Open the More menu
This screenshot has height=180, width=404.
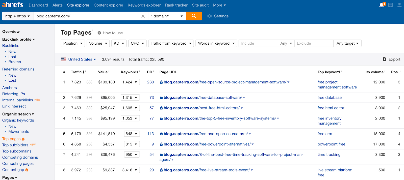(x=219, y=5)
